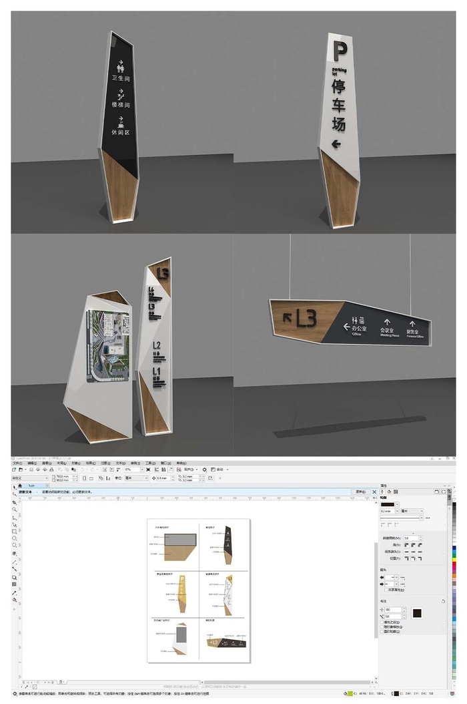Open the 编辑 menu
The width and height of the screenshot is (467, 704).
click(x=32, y=463)
